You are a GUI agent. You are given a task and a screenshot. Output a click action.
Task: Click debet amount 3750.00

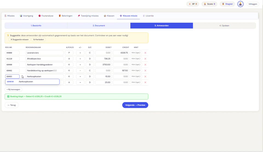103,65
